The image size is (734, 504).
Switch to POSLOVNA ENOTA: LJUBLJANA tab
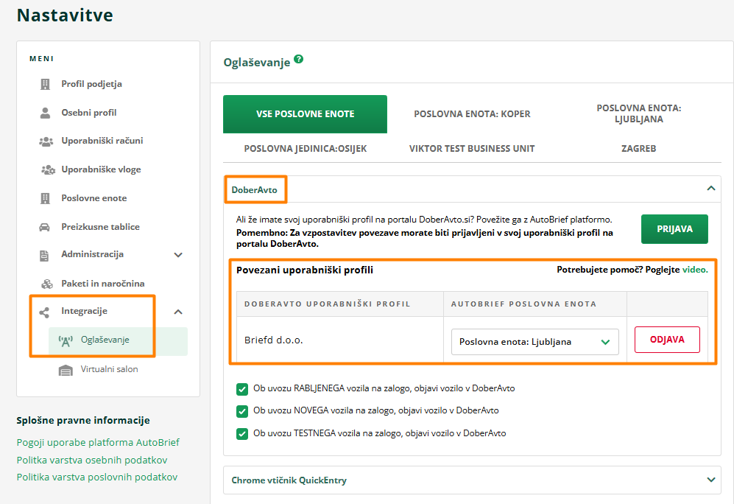tap(638, 113)
